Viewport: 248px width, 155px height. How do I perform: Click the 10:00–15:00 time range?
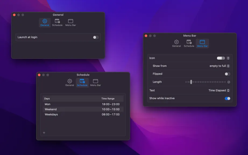(111, 109)
